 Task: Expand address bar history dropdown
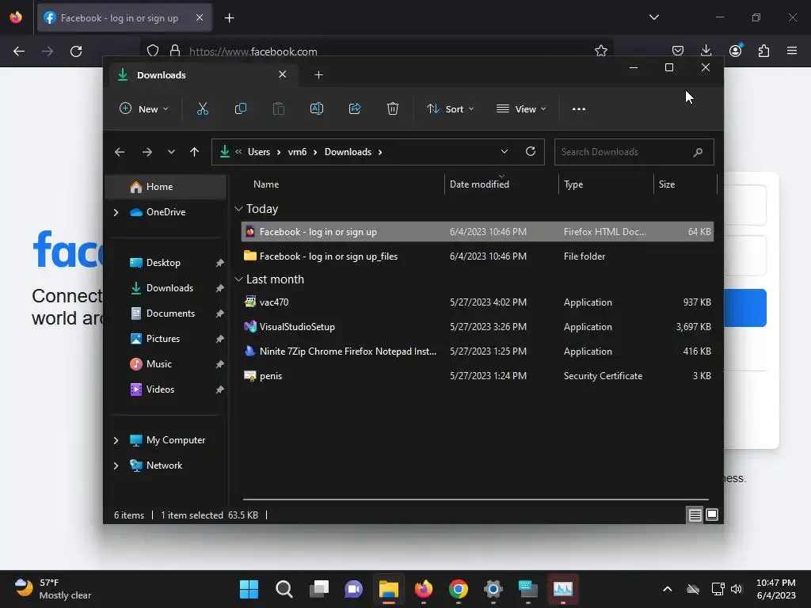pos(504,151)
